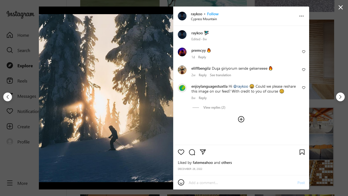The height and width of the screenshot is (196, 348).
Task: Open enjoylanguagestuxtla username link
Action: pos(209,86)
